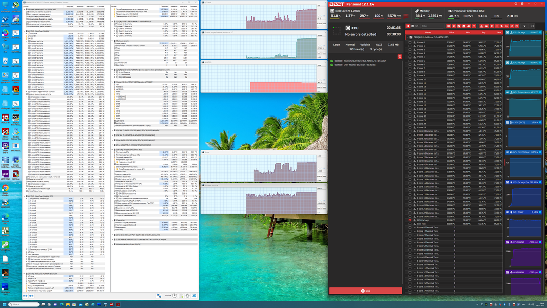
Task: Uncheck the CPU Package sensor checkbox
Action: 410,220
